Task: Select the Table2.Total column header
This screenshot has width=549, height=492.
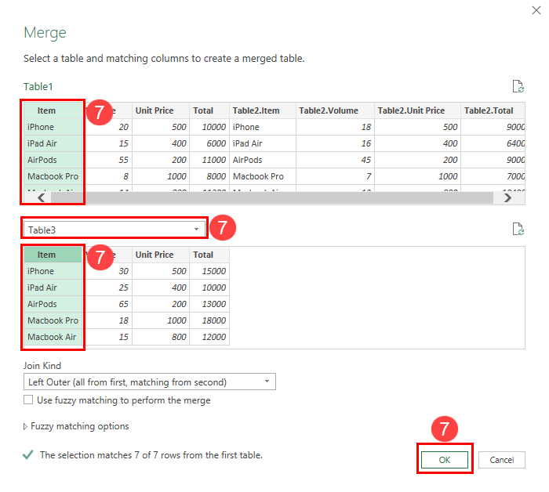Action: [493, 110]
